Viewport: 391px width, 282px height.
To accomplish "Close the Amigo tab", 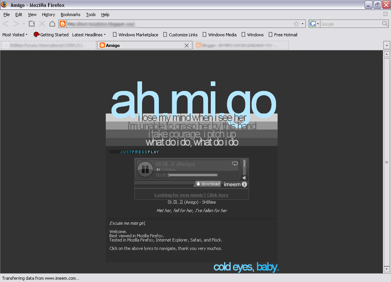I will [x=187, y=45].
